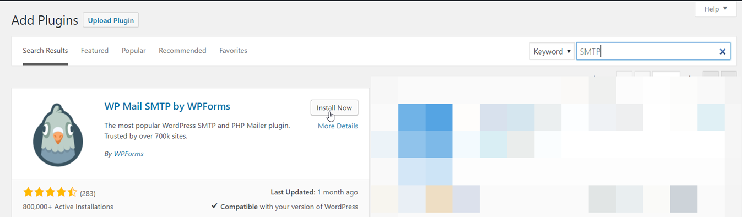Open the Help dropdown
This screenshot has height=217, width=742.
tap(716, 9)
